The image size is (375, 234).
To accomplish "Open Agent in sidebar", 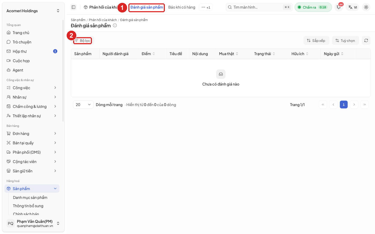I will tap(32, 70).
